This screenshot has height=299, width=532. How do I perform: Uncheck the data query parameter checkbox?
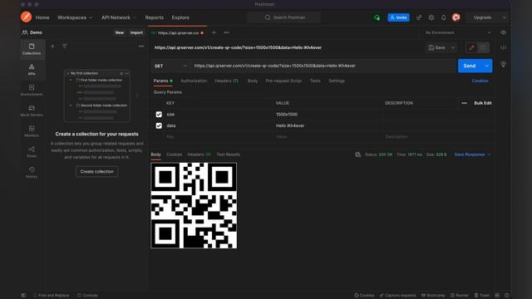[x=159, y=125]
